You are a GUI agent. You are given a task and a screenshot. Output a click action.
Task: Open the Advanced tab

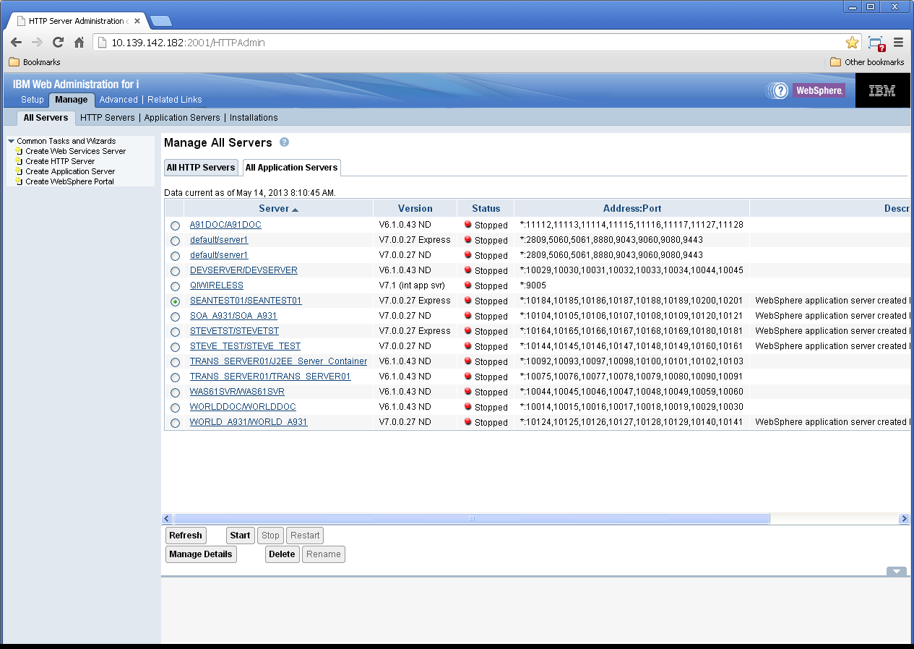tap(118, 100)
